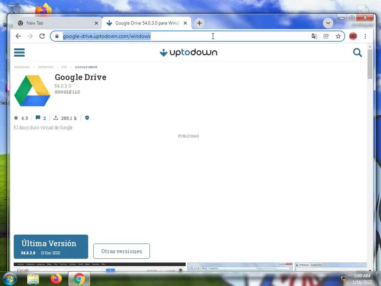Go to the FTP breadcrumb
Screen dimensions: 381x286
click(x=64, y=67)
